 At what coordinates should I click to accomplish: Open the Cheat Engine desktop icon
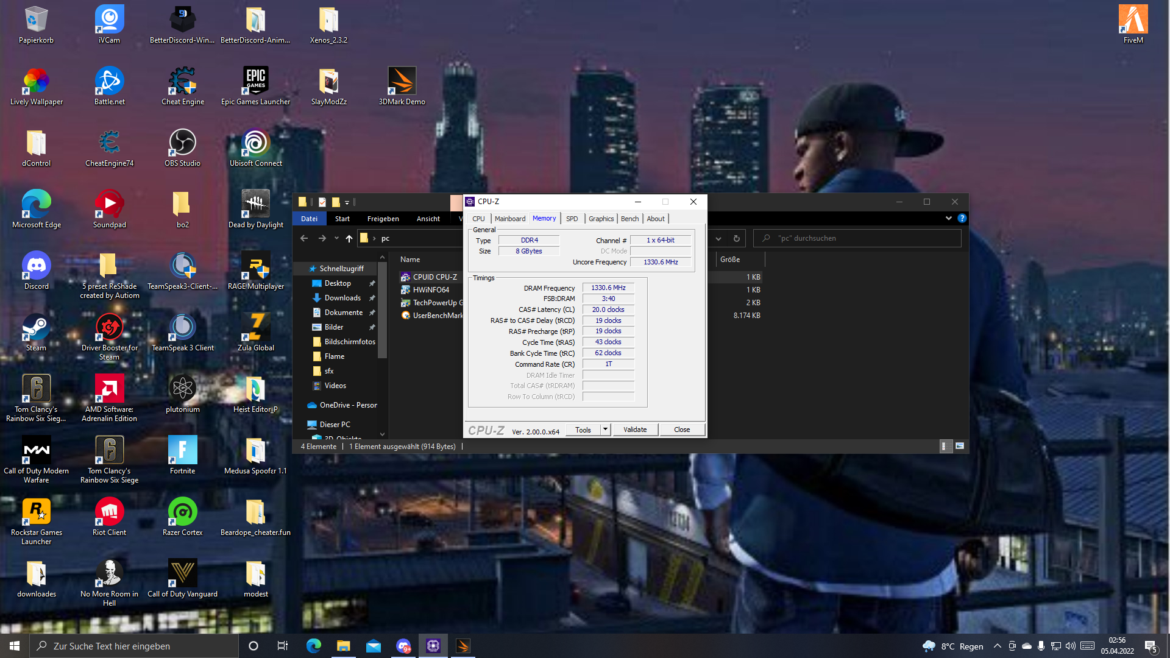pos(182,82)
